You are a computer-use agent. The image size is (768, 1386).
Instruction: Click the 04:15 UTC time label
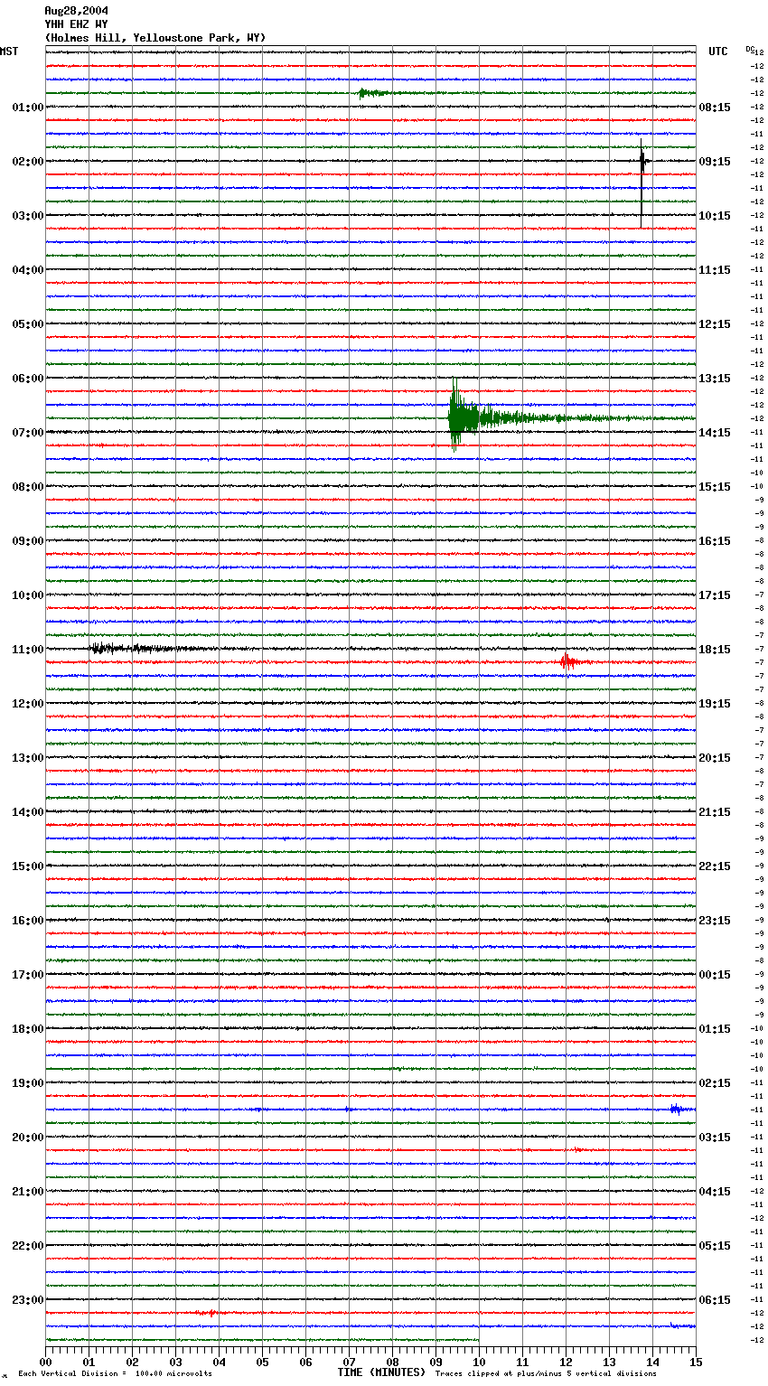715,1192
